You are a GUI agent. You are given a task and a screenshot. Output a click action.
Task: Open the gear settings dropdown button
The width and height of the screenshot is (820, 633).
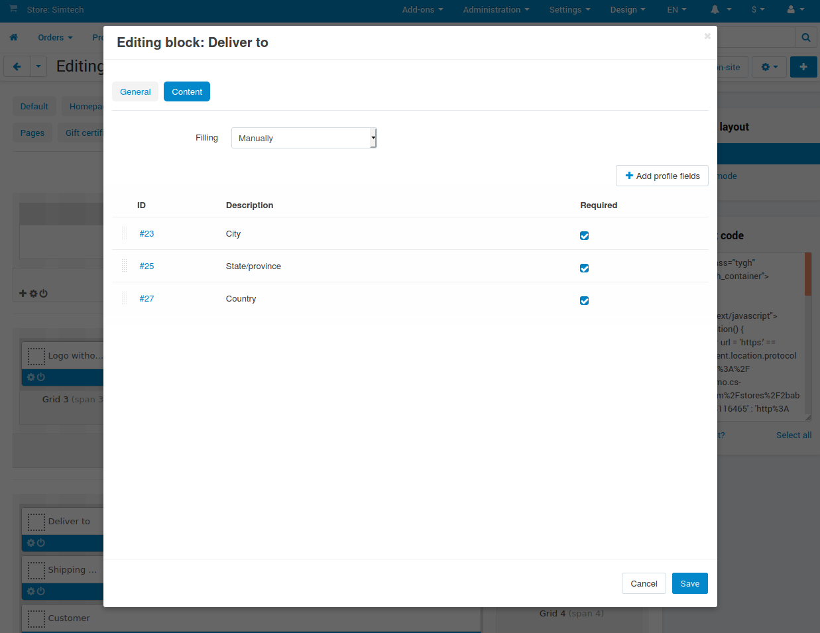click(x=770, y=67)
